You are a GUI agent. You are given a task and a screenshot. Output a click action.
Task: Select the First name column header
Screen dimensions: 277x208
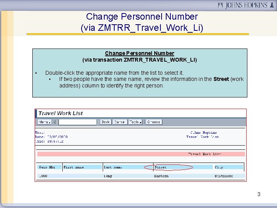pos(82,167)
